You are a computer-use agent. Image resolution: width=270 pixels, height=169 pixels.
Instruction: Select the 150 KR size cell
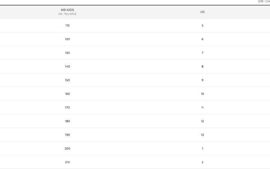pyautogui.click(x=68, y=80)
